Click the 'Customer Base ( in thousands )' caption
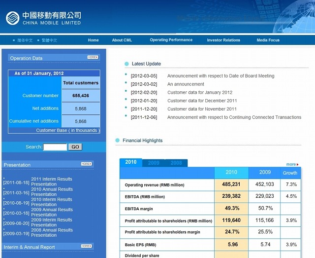Screen dimensions: 315x258 (68, 130)
